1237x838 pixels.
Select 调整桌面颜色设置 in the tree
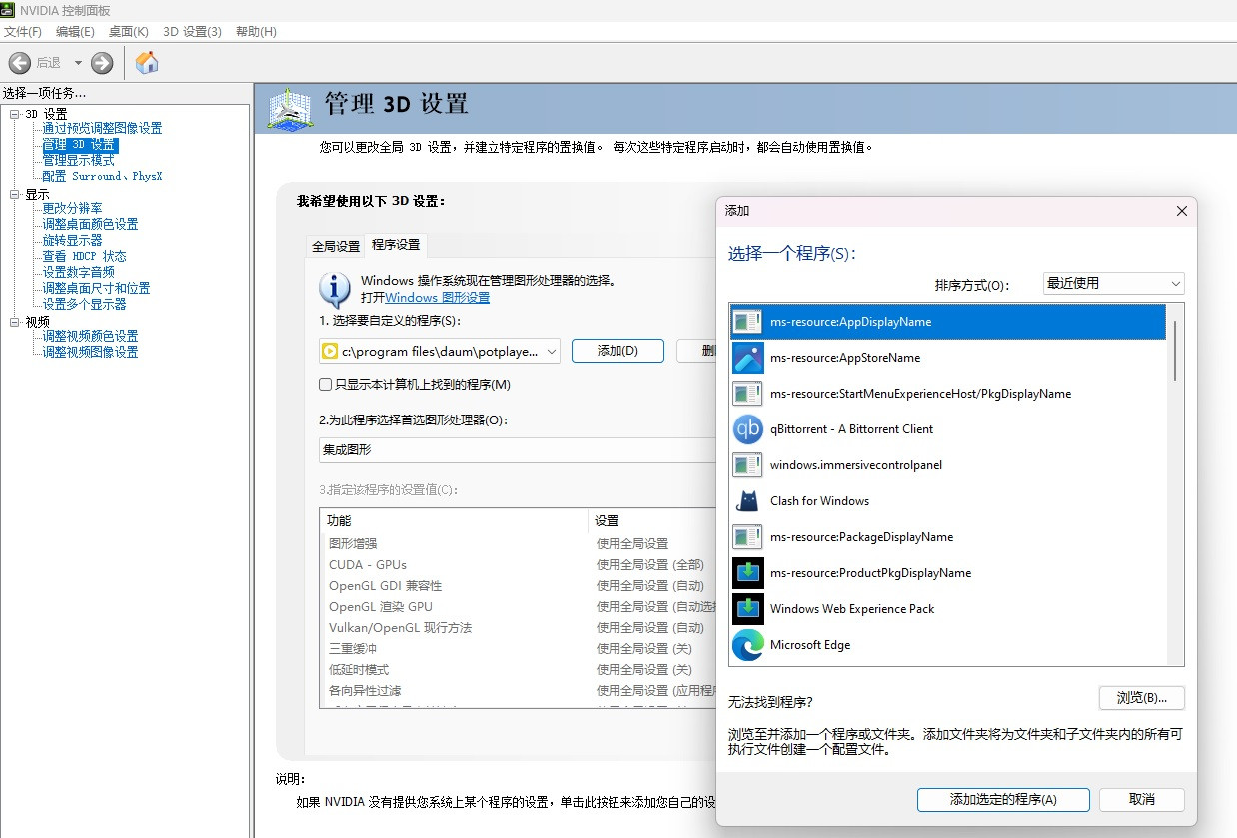(90, 224)
